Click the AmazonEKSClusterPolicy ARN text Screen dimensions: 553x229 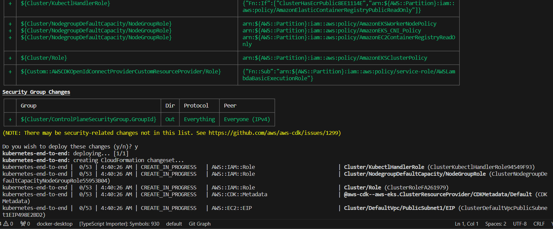(x=335, y=58)
